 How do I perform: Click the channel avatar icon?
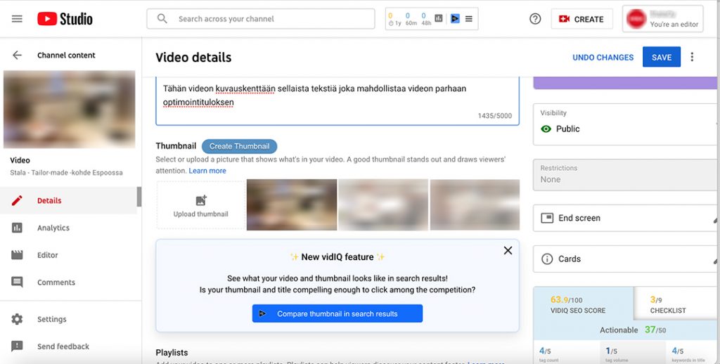click(636, 19)
